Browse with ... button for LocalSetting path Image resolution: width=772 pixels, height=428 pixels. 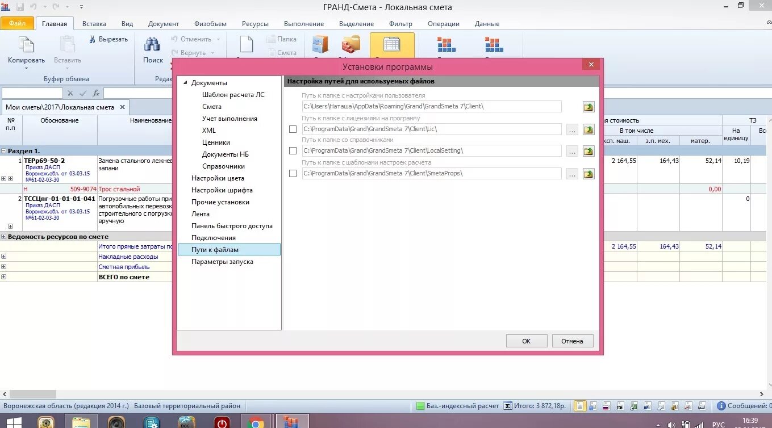[x=573, y=151]
